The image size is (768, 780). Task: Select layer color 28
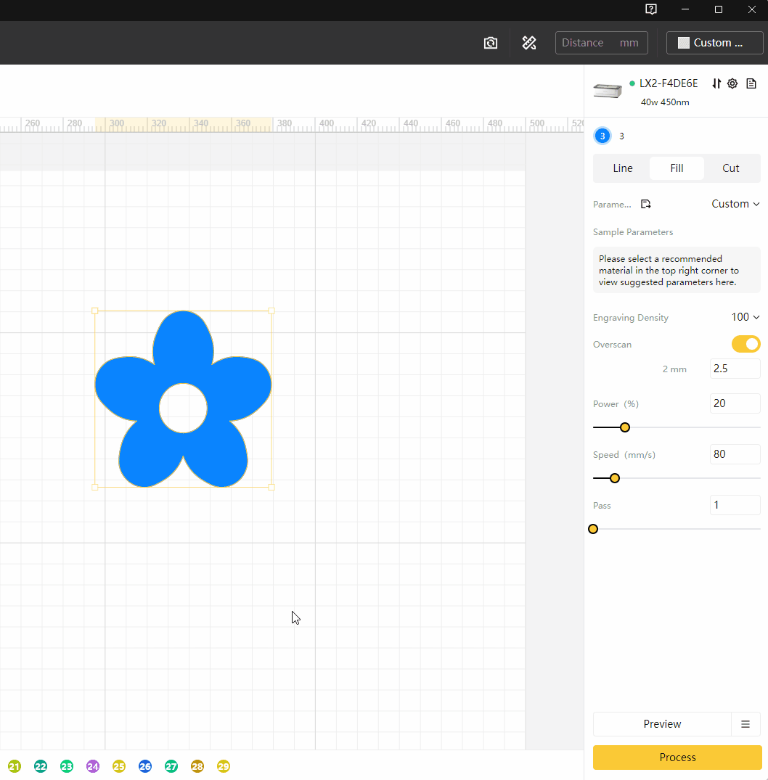(x=197, y=766)
